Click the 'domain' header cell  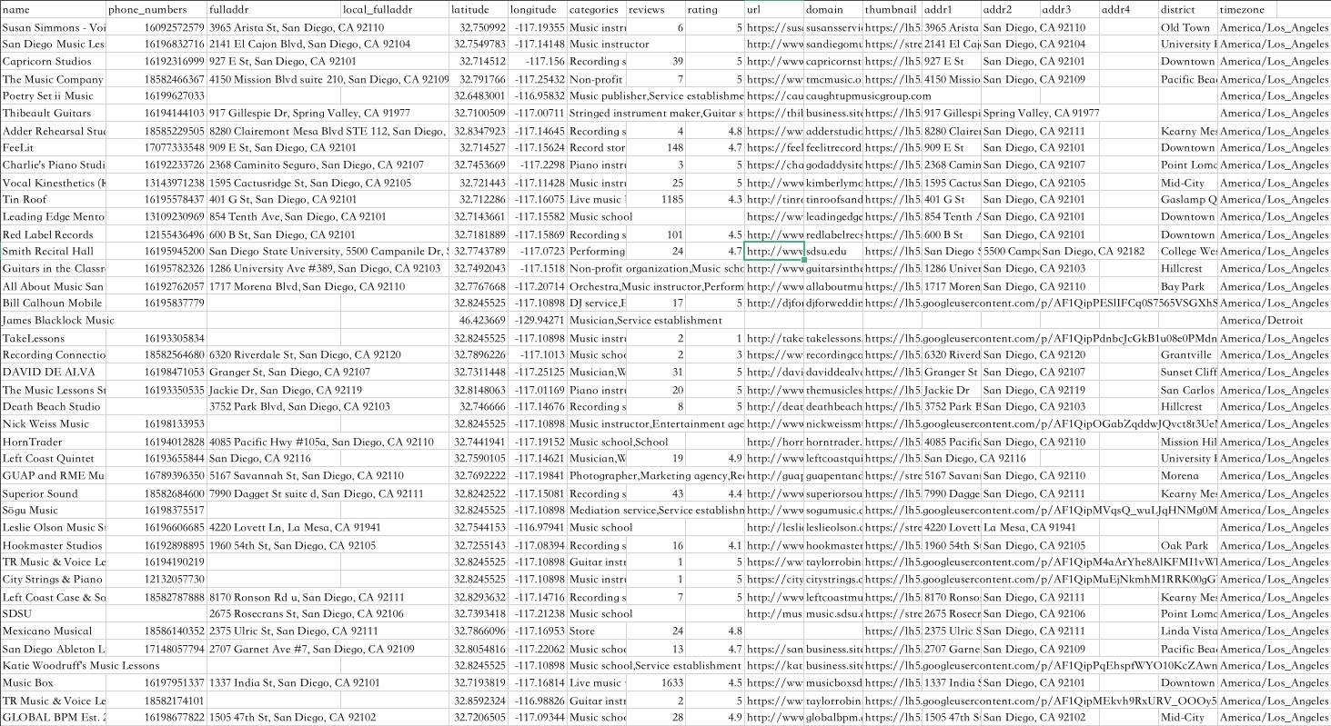(x=833, y=9)
